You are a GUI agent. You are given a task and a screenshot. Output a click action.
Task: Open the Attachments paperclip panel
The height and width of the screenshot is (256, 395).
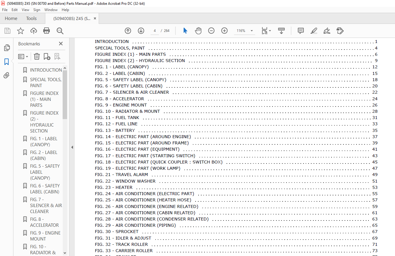point(7,75)
